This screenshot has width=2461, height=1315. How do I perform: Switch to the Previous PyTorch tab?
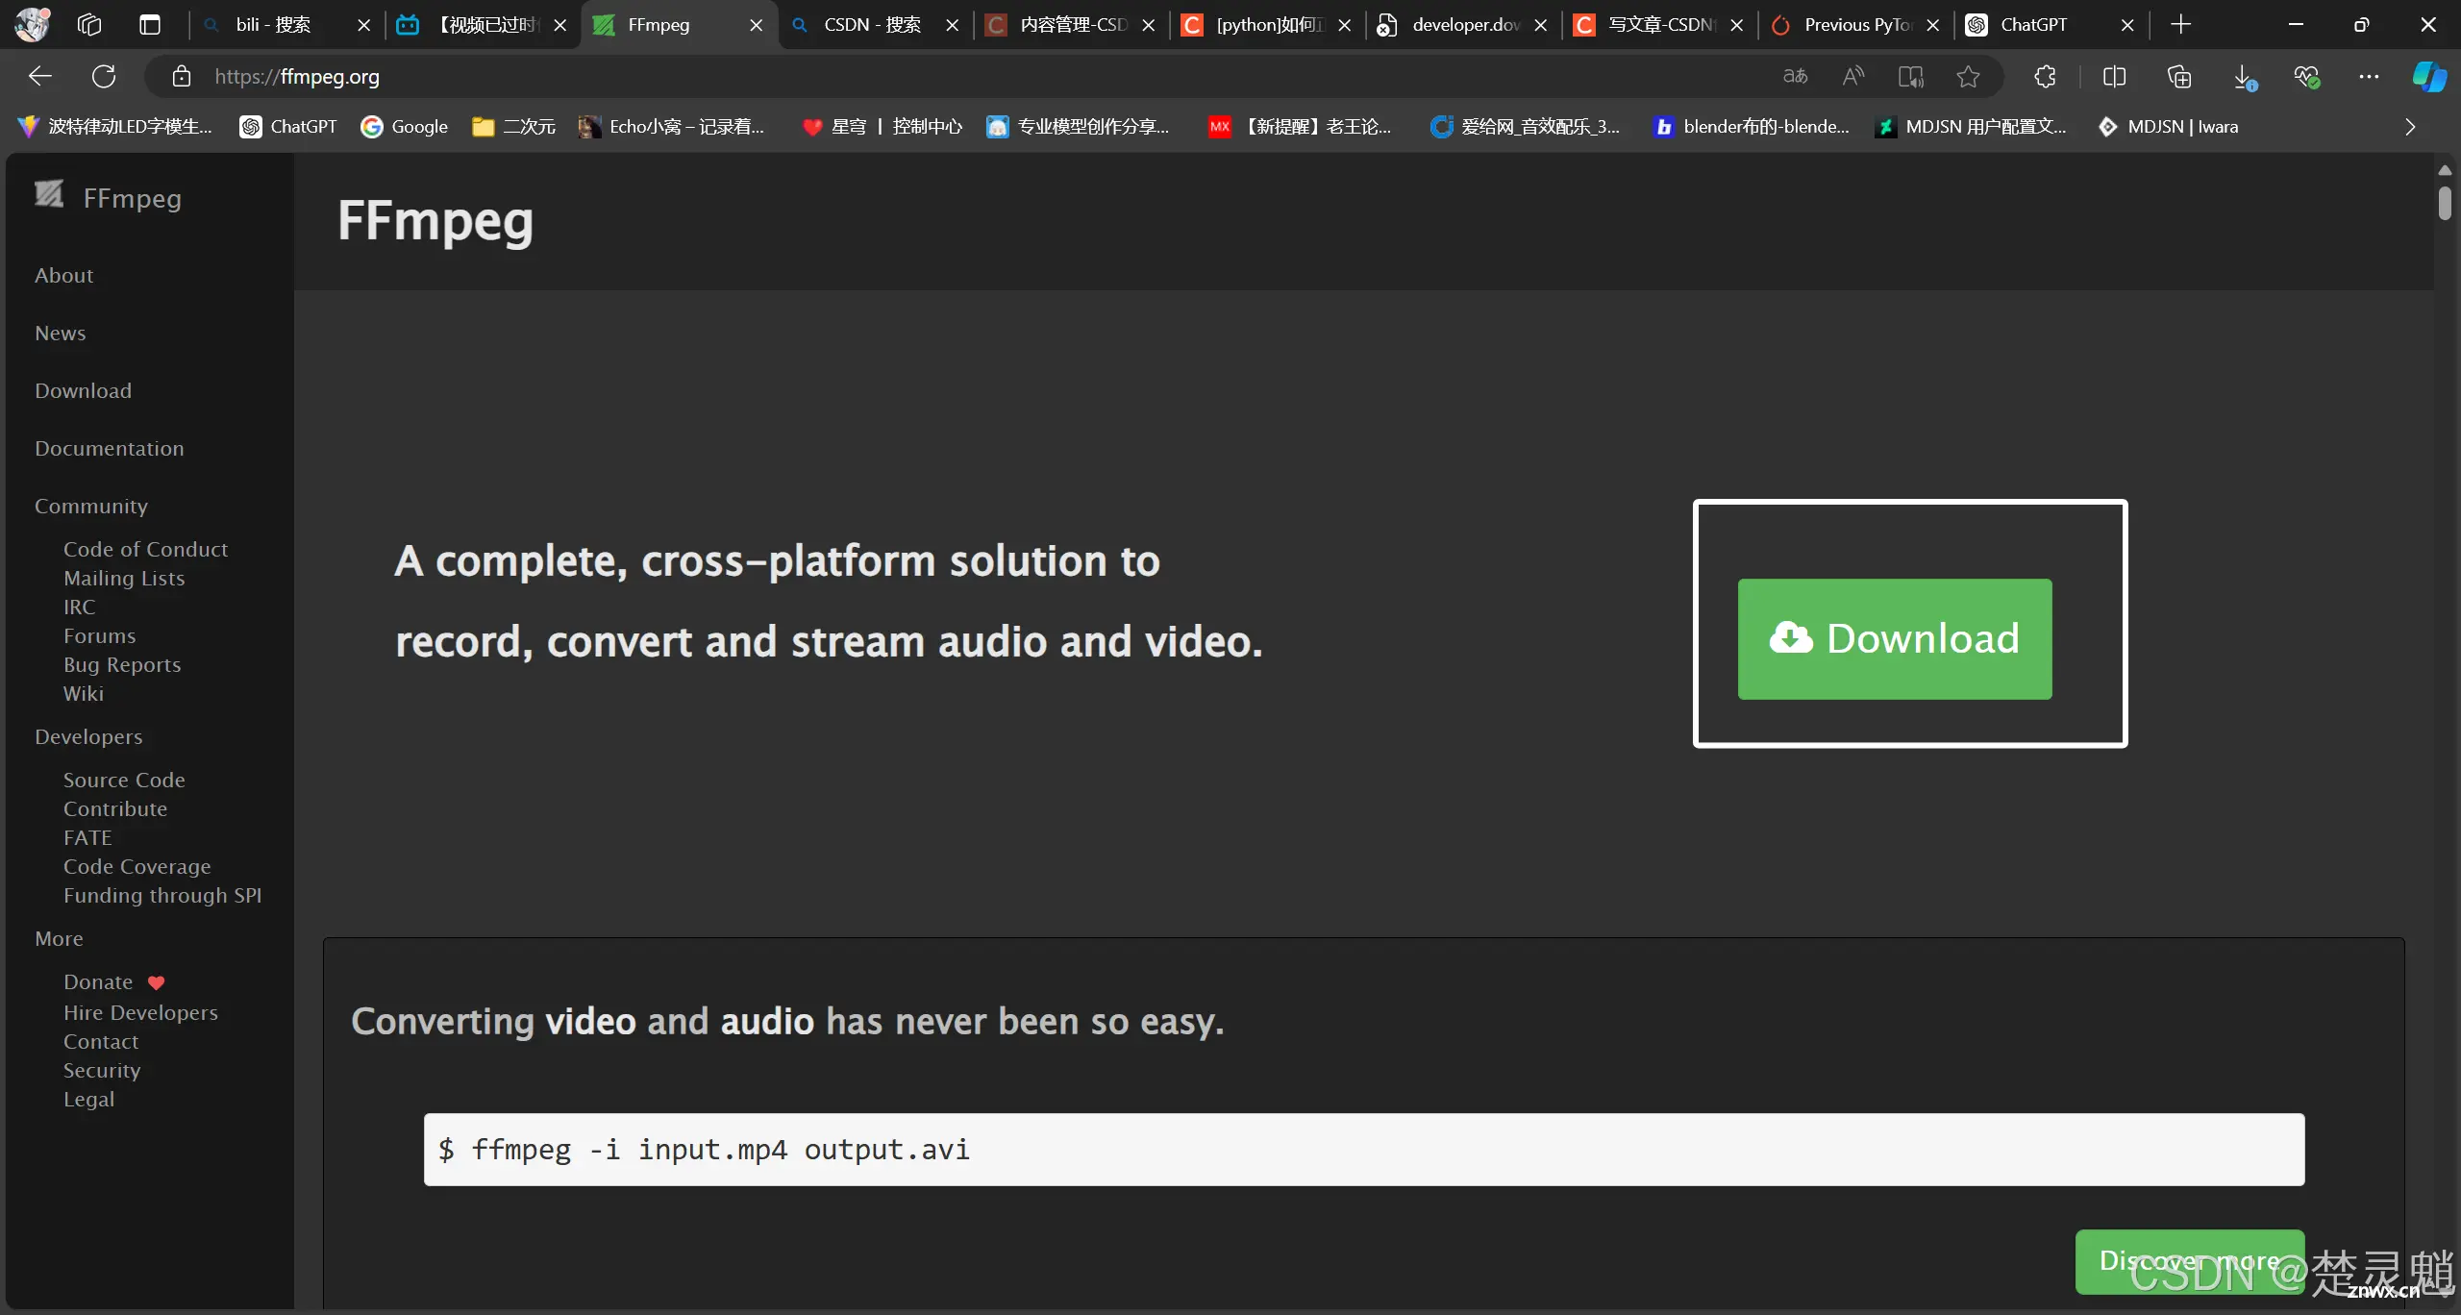(x=1854, y=24)
